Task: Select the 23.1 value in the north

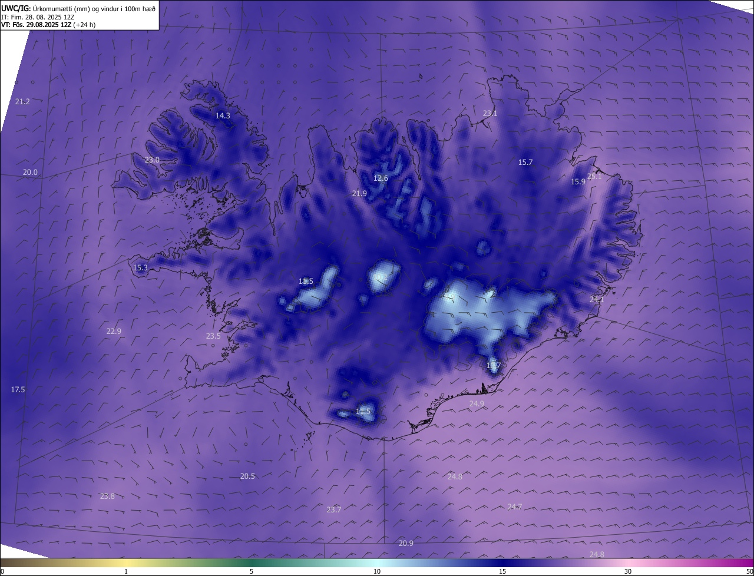Action: (x=490, y=114)
